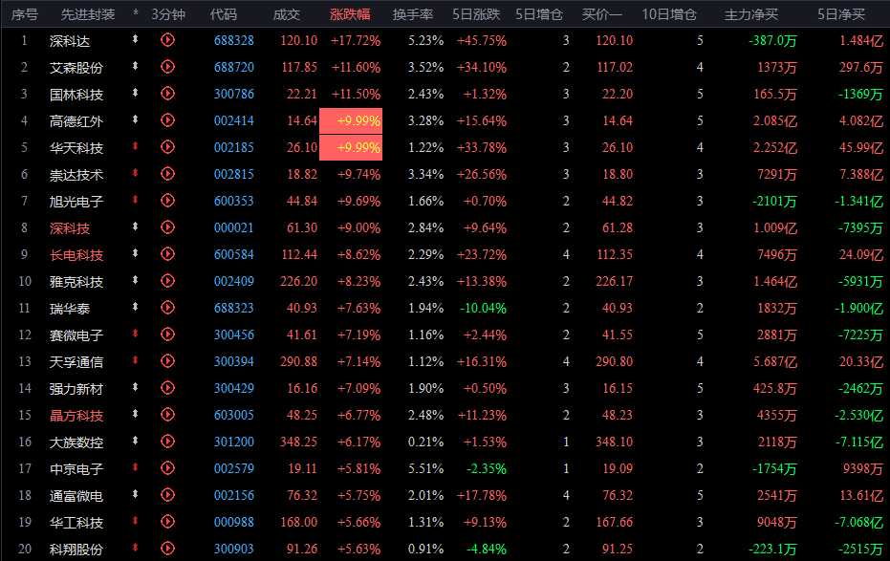The height and width of the screenshot is (561, 890).
Task: Open stock code 002409 for 雅克科技
Action: tap(234, 281)
